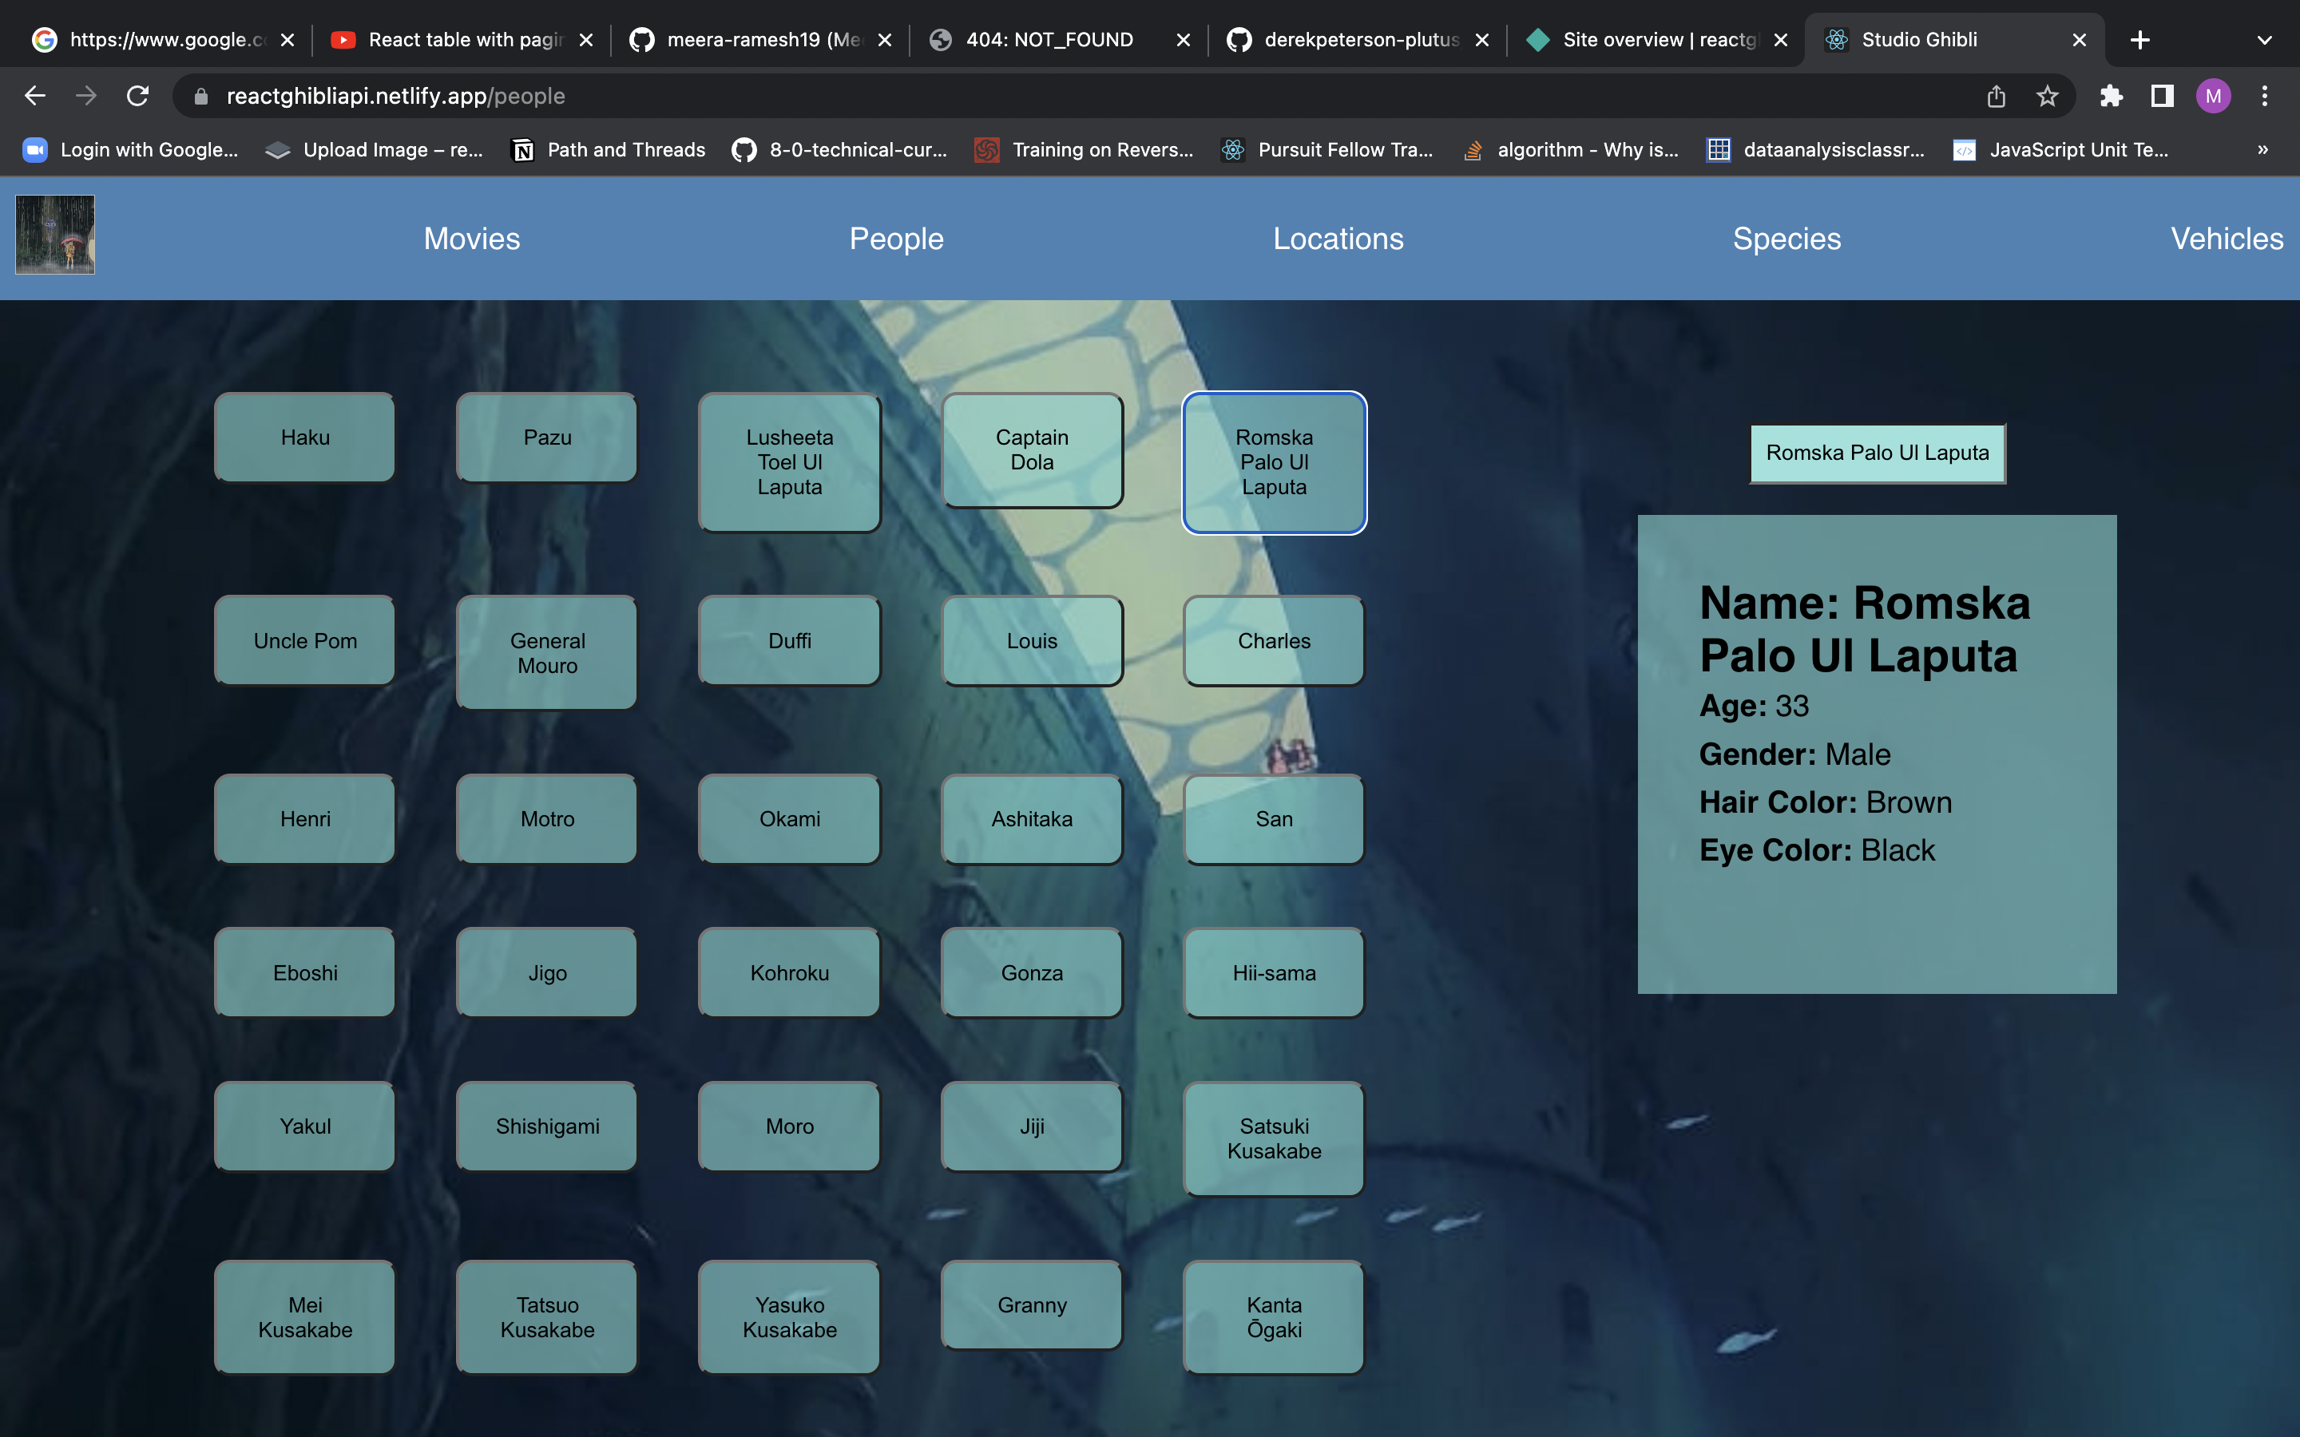
Task: Toggle the browser side panel icon
Action: pyautogui.click(x=2162, y=96)
